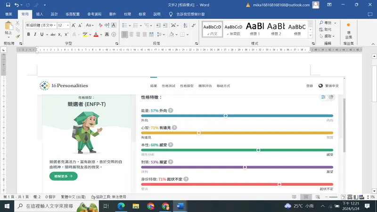Click the bullet list icon
This screenshot has width=377, height=212.
point(124,25)
